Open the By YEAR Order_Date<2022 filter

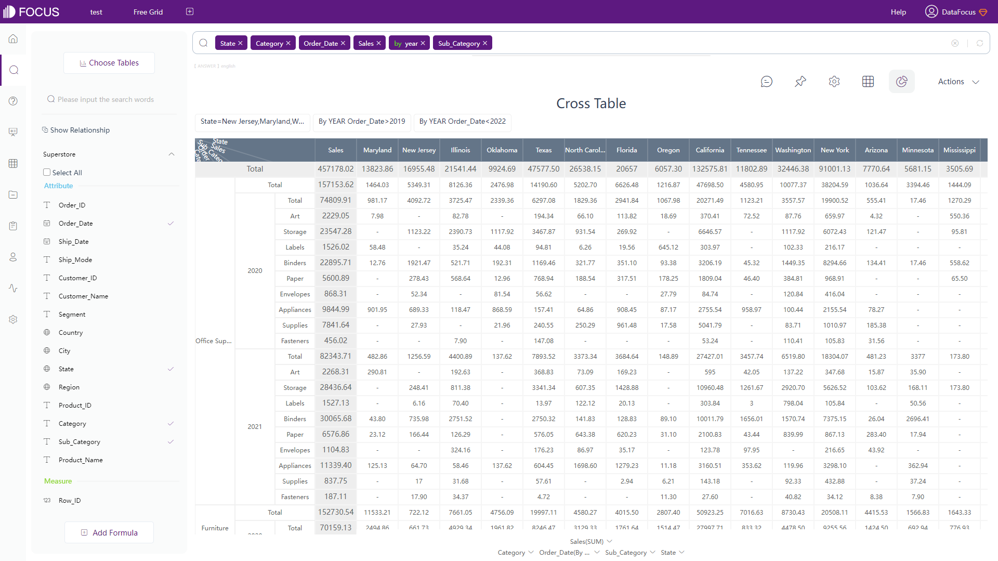463,122
